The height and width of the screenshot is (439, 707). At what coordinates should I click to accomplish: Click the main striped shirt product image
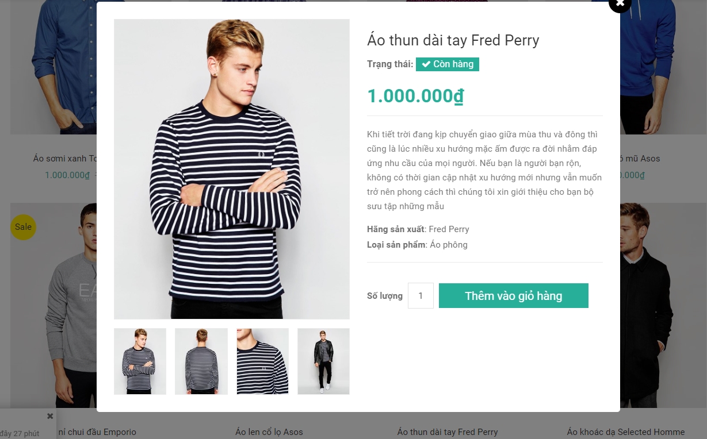point(232,169)
